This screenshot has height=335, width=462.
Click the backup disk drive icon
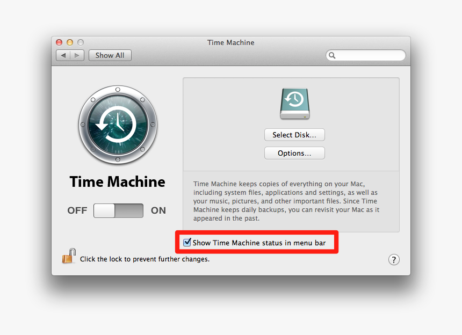point(294,104)
